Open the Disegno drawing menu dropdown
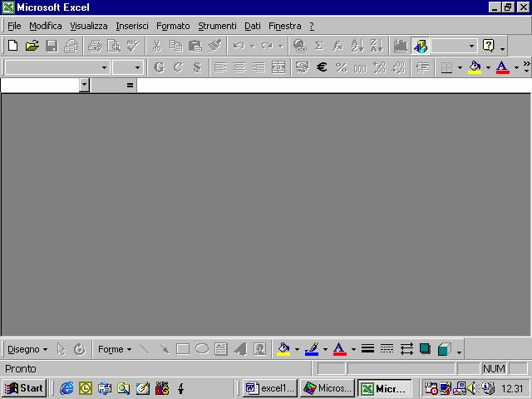The image size is (532, 399). [x=27, y=349]
